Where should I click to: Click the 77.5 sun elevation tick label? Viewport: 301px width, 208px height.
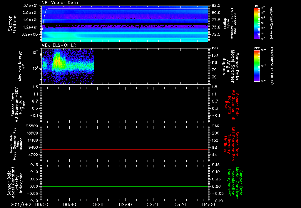pos(216,20)
